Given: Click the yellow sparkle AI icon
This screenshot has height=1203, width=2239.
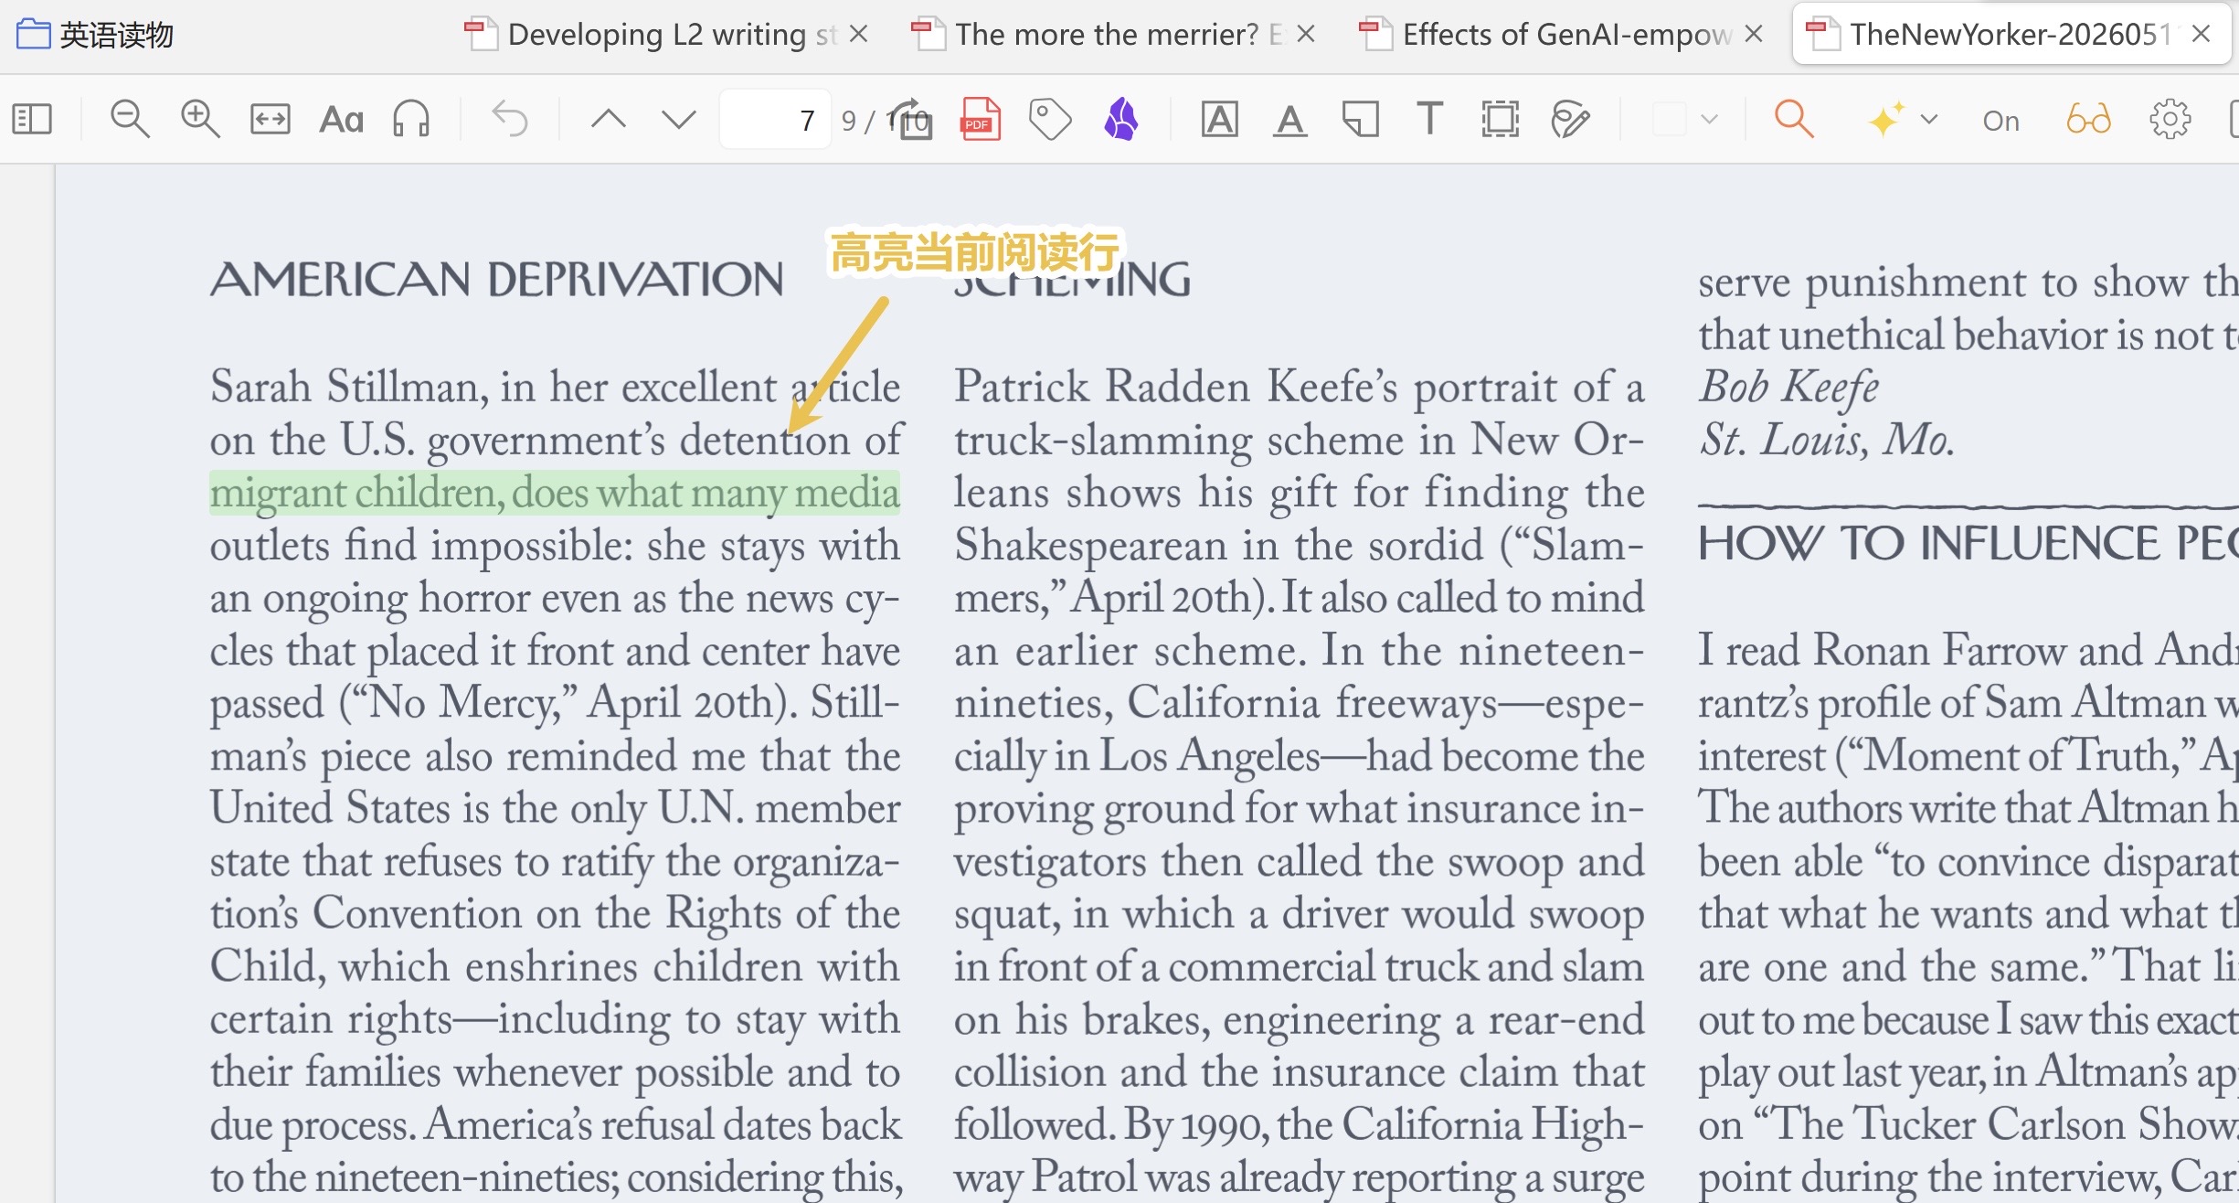Looking at the screenshot, I should pyautogui.click(x=1885, y=119).
